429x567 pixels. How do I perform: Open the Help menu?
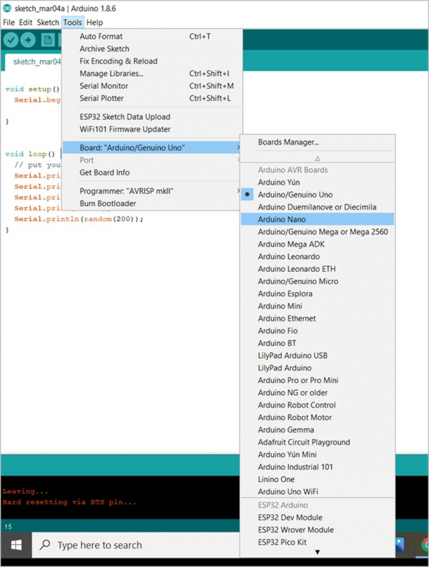(94, 22)
